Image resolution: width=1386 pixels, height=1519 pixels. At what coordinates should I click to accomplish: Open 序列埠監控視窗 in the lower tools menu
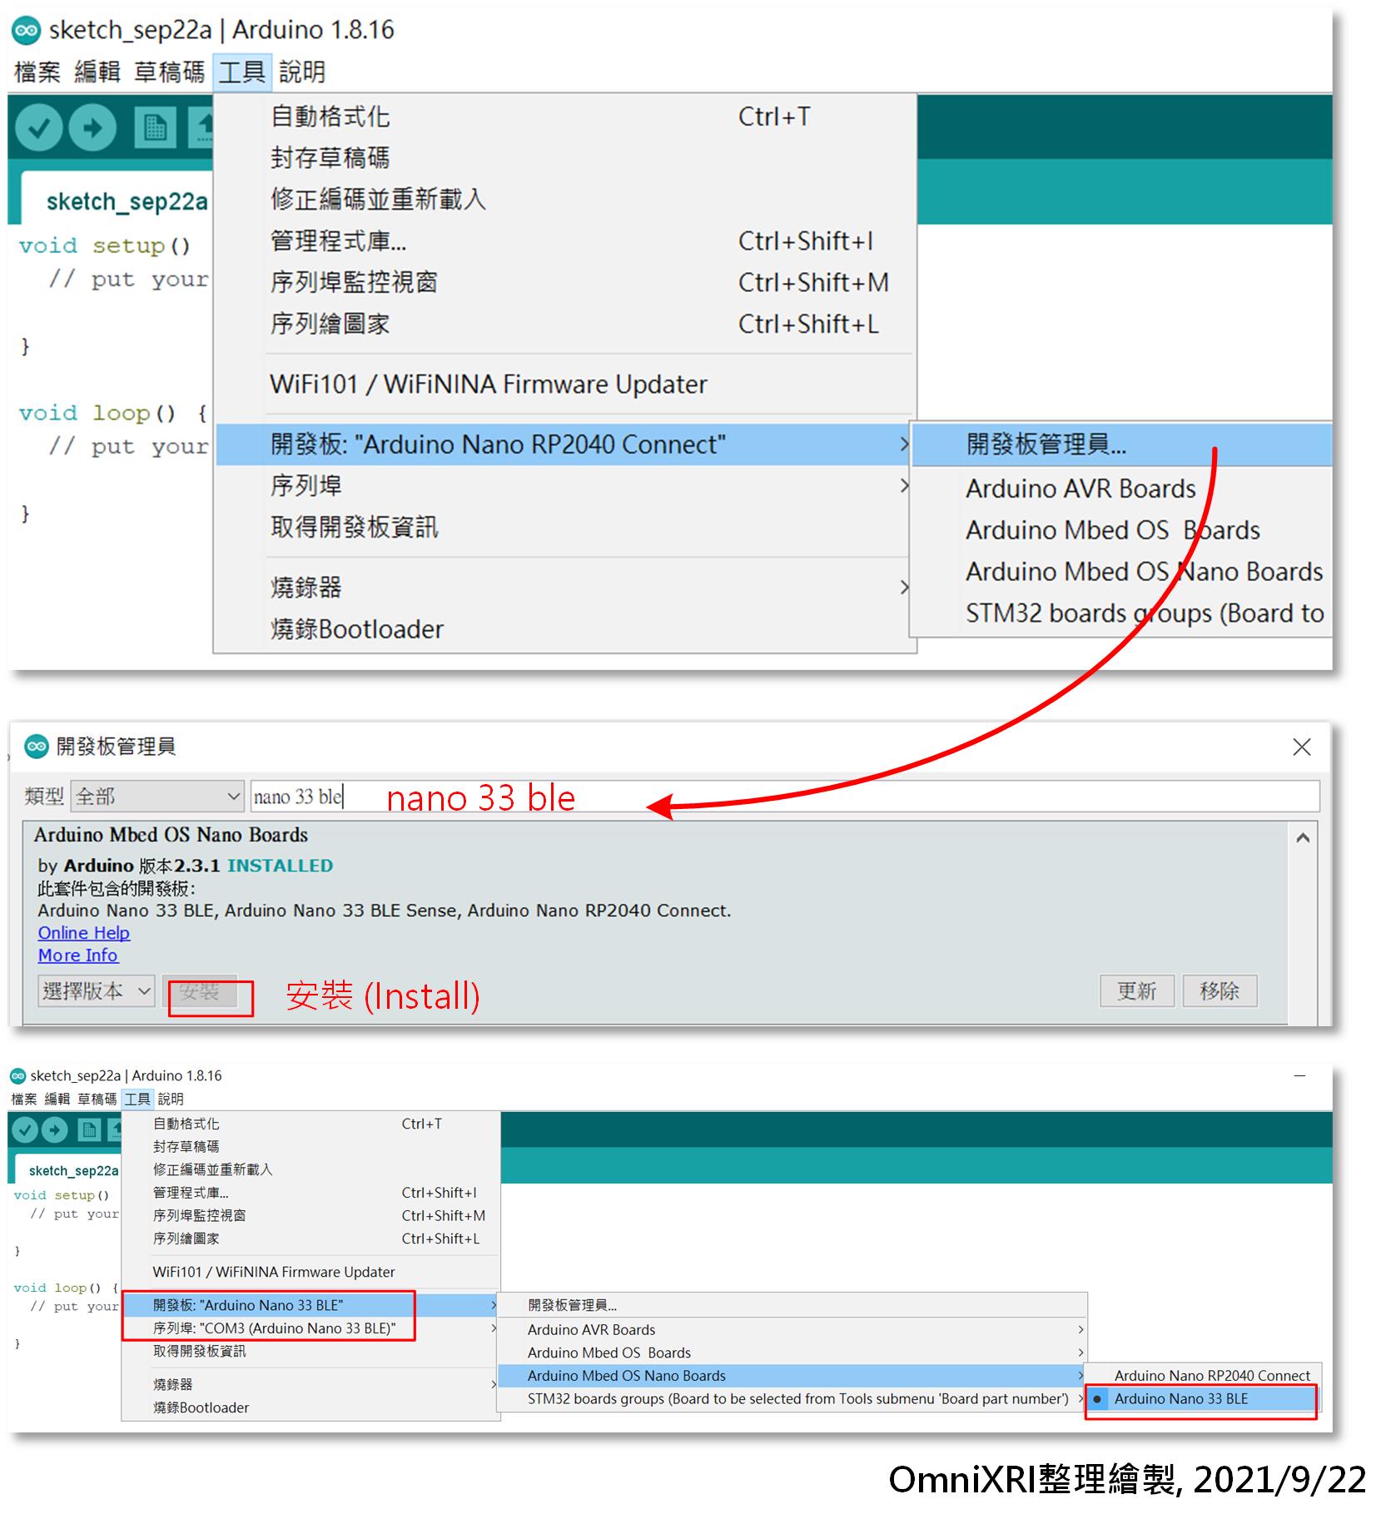[x=311, y=1215]
